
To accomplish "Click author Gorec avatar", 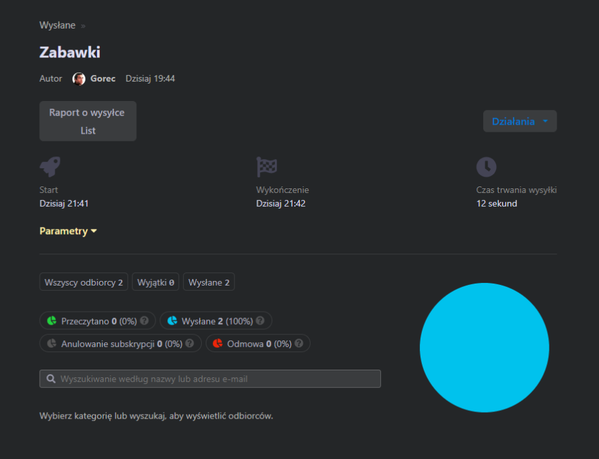I will click(x=79, y=79).
